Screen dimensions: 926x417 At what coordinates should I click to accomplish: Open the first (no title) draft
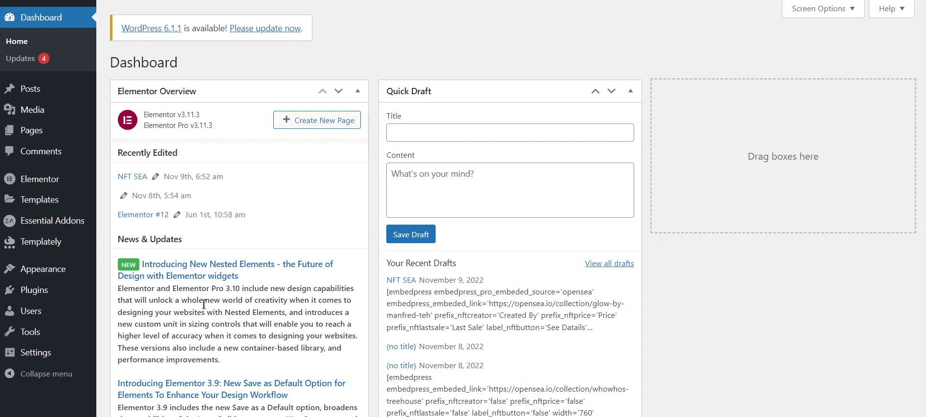point(401,346)
